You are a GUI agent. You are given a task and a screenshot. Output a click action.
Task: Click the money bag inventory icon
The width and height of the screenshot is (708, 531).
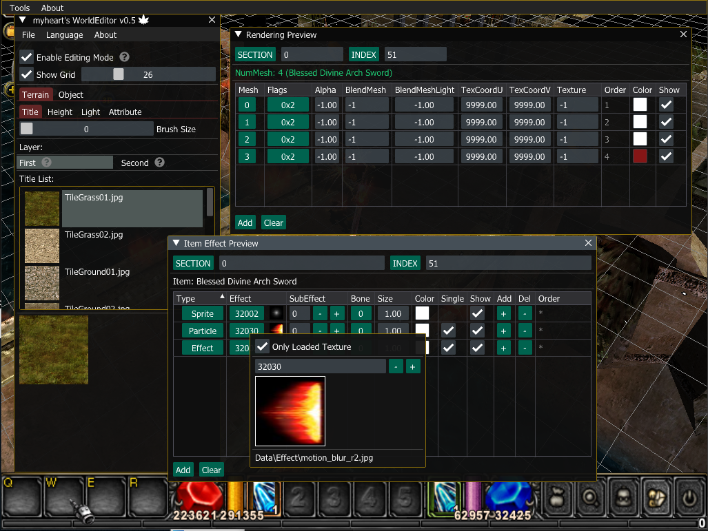[x=557, y=496]
